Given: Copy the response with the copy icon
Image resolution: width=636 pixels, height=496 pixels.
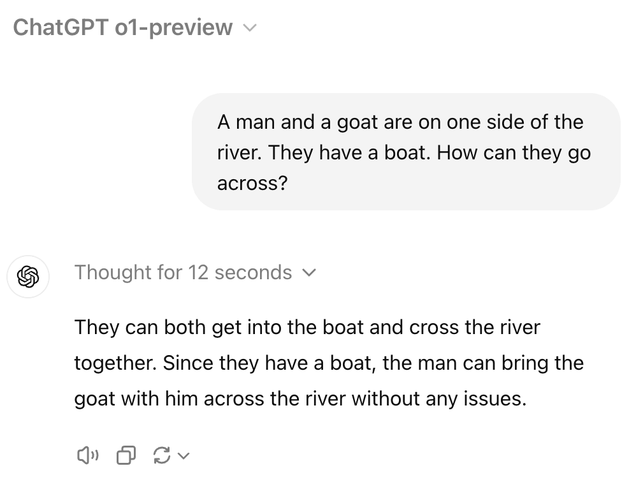Looking at the screenshot, I should coord(126,455).
